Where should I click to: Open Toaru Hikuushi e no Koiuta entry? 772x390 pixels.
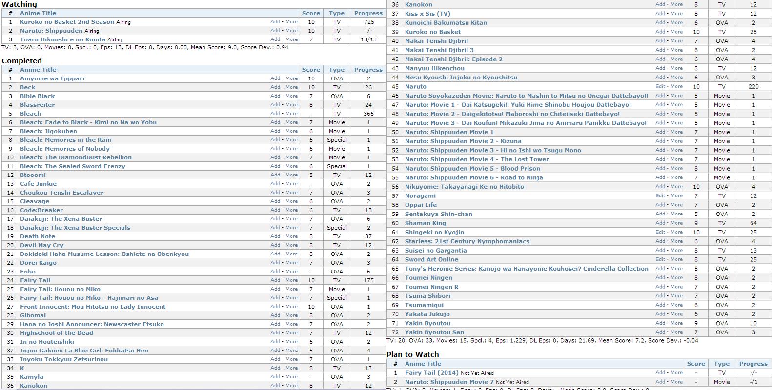[x=62, y=39]
